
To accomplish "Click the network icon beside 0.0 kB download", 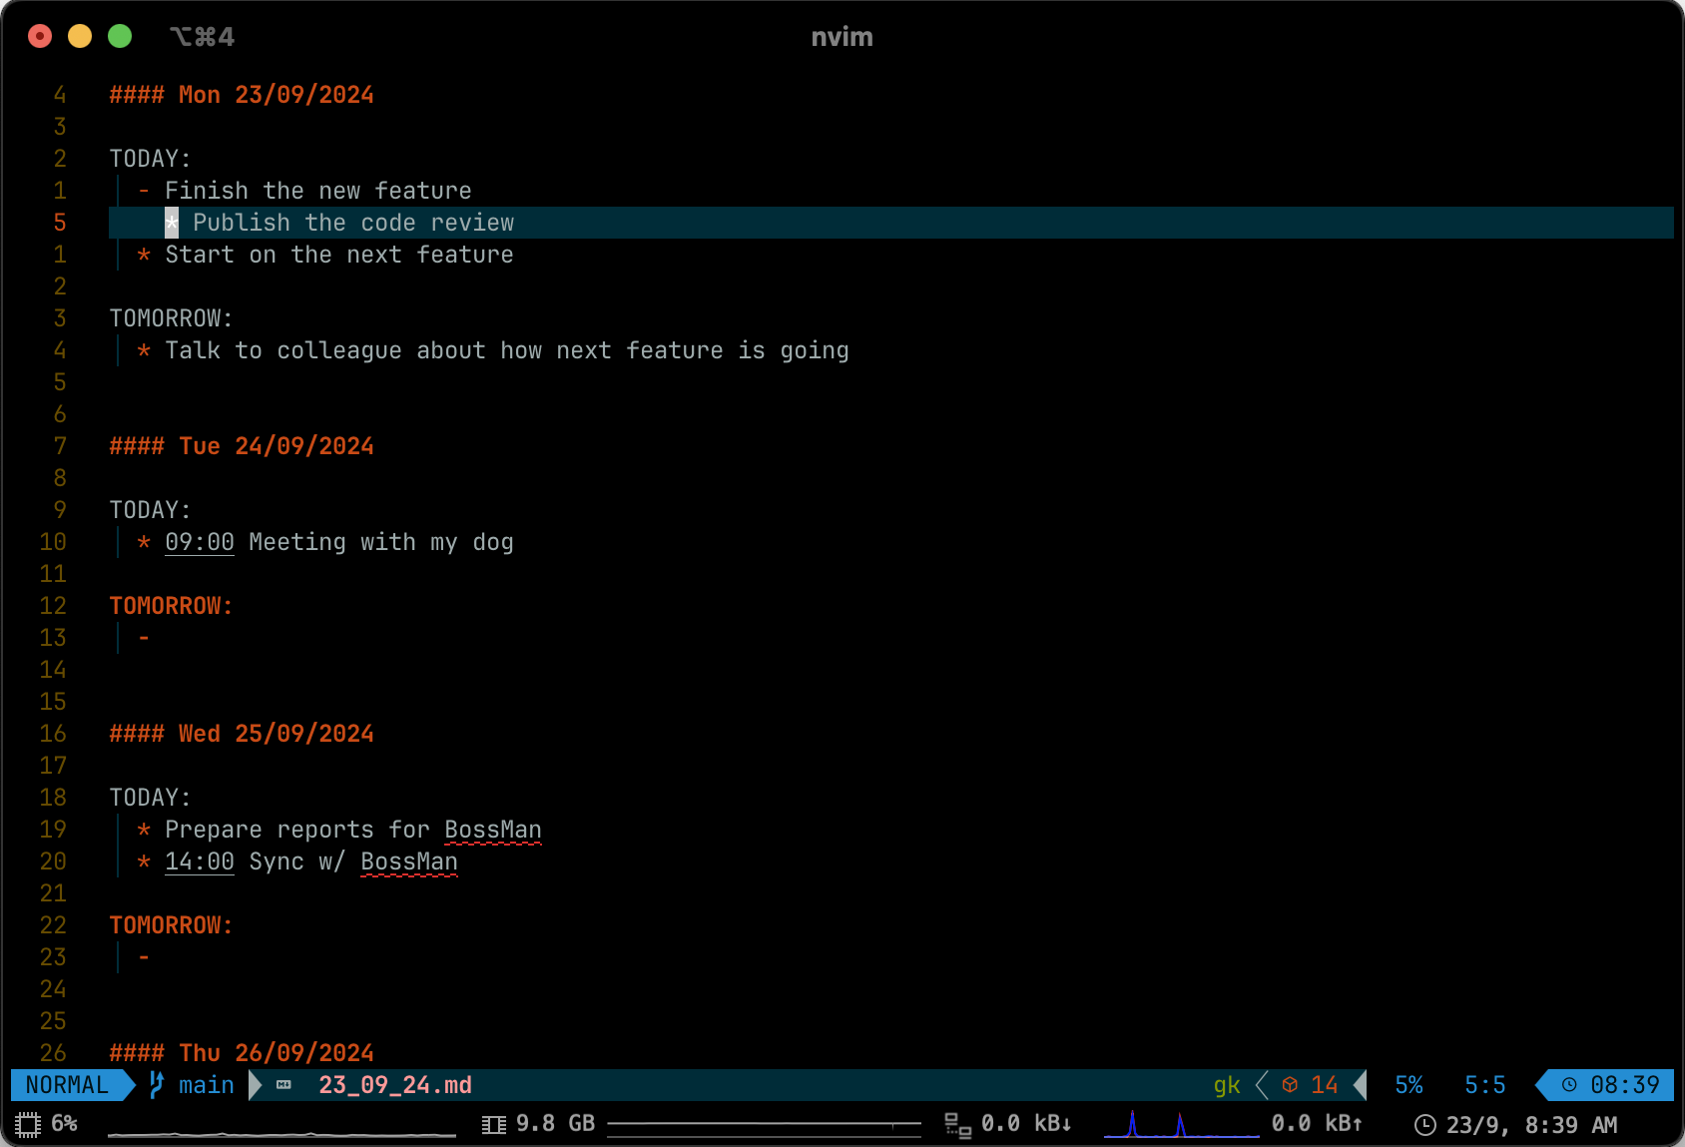I will tap(957, 1125).
